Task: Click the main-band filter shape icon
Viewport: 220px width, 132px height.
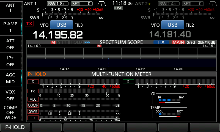Action: click(x=102, y=4)
